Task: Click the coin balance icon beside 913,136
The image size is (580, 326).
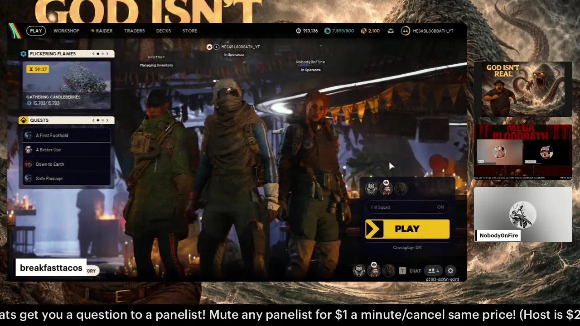Action: [x=298, y=31]
